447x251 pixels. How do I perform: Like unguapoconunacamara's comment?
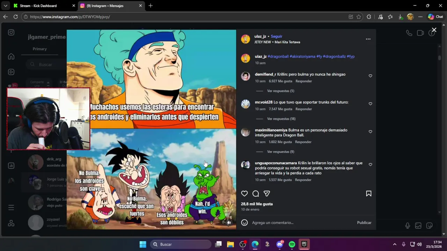click(371, 164)
